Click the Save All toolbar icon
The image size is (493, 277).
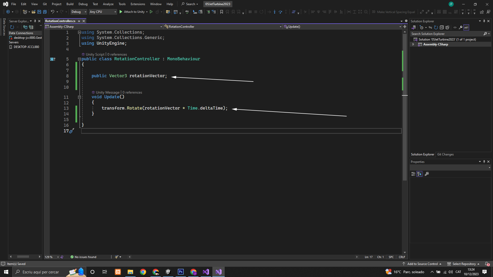point(45,12)
